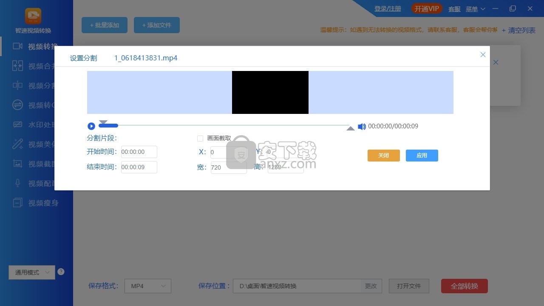Click the 宽 width input field

pyautogui.click(x=229, y=167)
